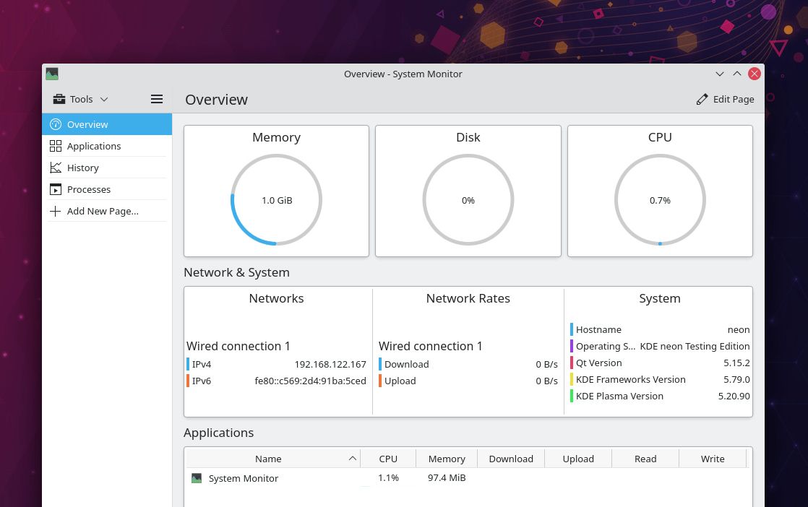Click Add New Page...
Screen dimensions: 808x507
tap(107, 211)
